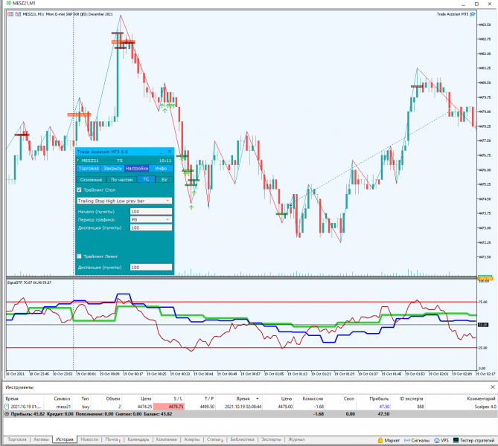The height and width of the screenshot is (446, 498).
Task: Click the lamp icon beside MESZ21 in Trade Assistant panel
Action: (x=78, y=161)
